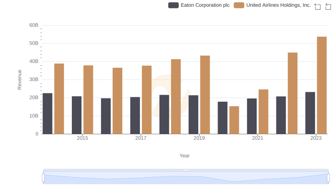Viewport: 336px width, 194px height.
Task: Click the 2019 x-axis label
Action: (199, 138)
